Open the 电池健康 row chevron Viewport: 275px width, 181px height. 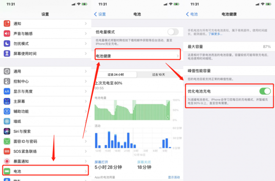(x=178, y=56)
